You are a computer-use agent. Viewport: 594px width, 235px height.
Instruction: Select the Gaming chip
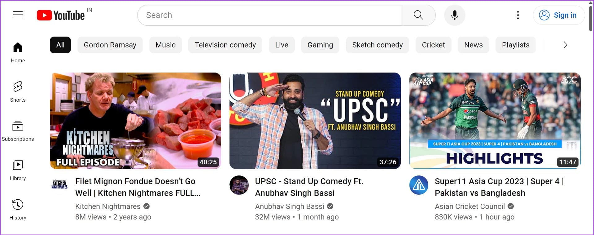click(320, 45)
